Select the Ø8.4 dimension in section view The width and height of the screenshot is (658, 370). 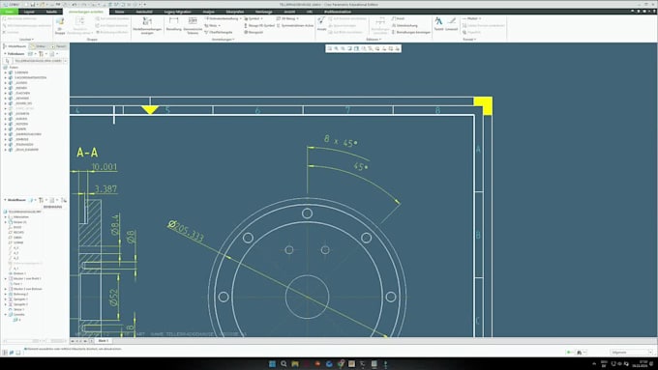click(115, 224)
